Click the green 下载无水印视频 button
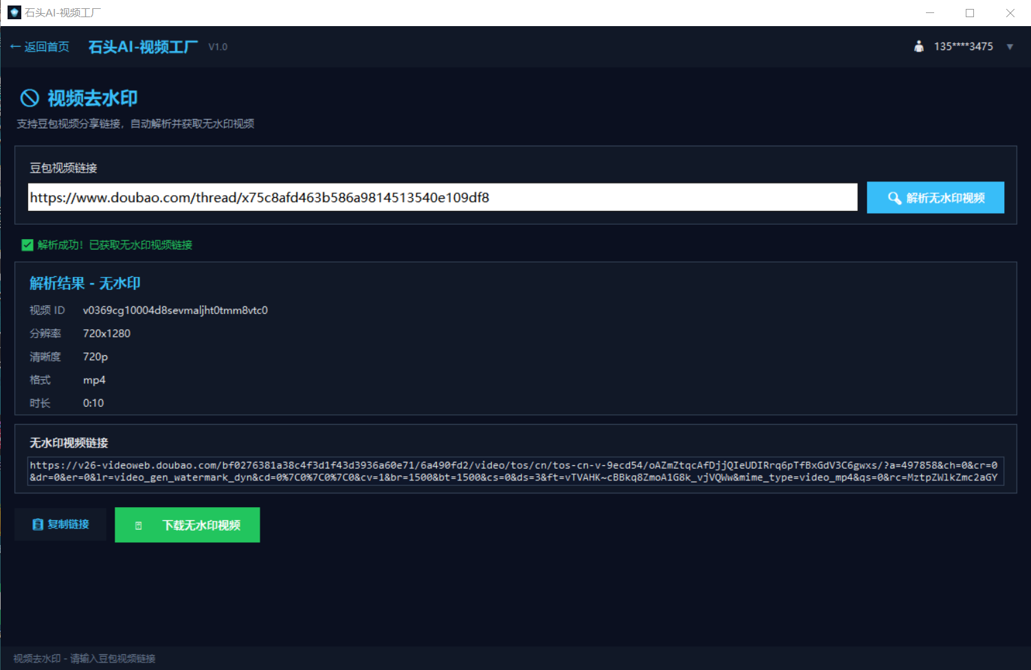The image size is (1031, 670). pyautogui.click(x=188, y=525)
